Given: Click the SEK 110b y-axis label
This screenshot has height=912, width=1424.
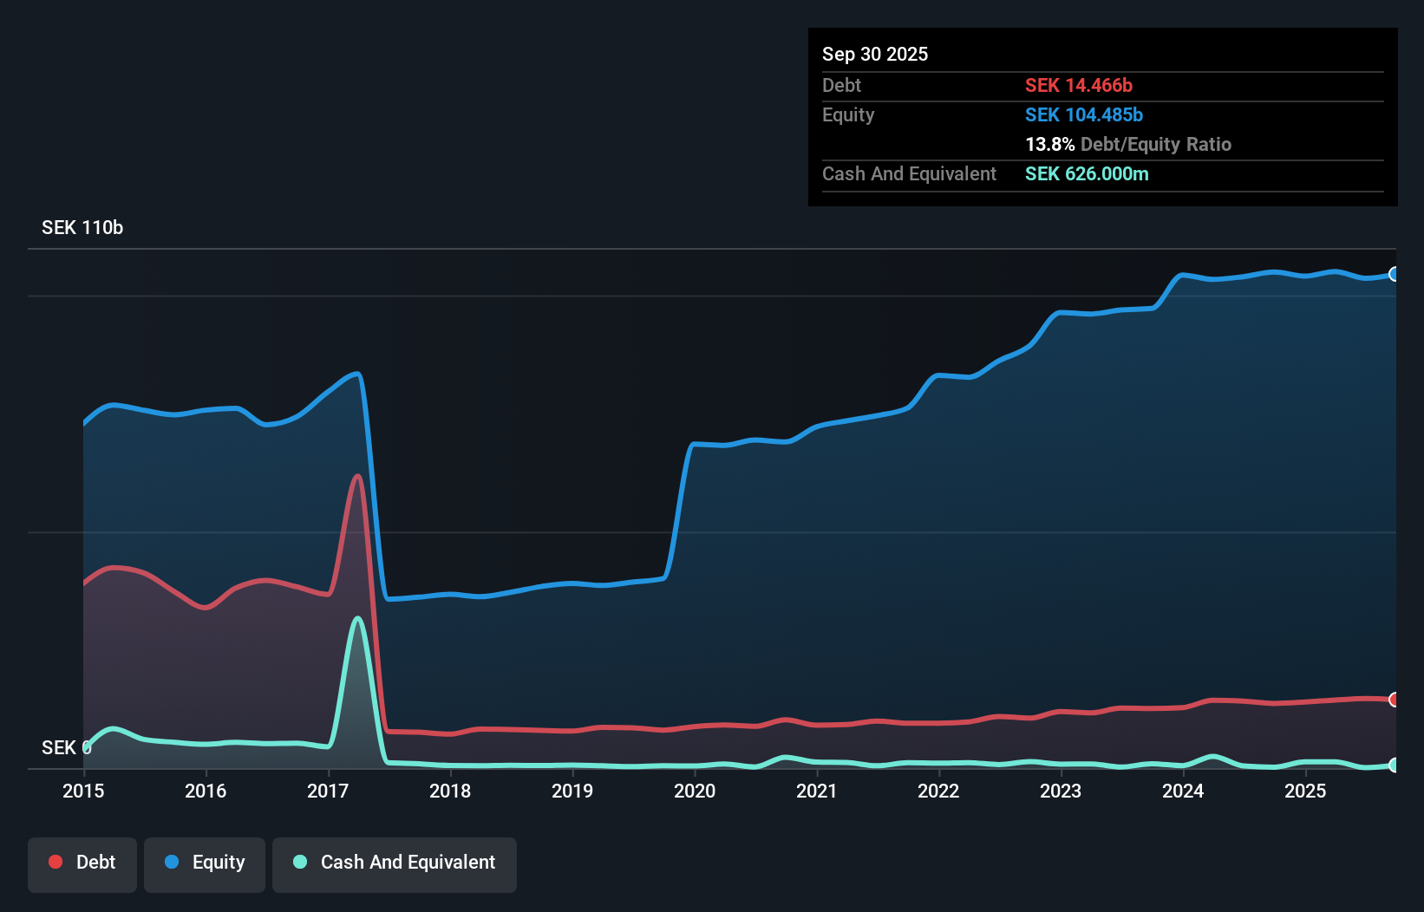Looking at the screenshot, I should 82,227.
